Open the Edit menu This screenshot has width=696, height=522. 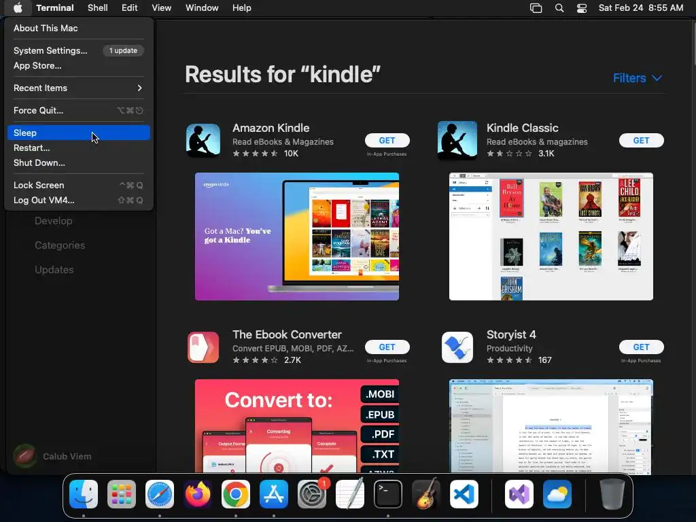click(130, 7)
